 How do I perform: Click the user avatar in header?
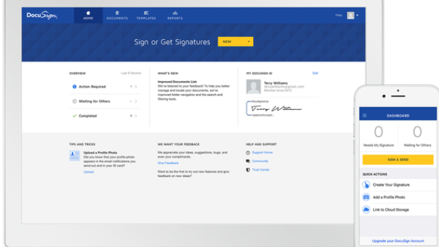point(351,15)
